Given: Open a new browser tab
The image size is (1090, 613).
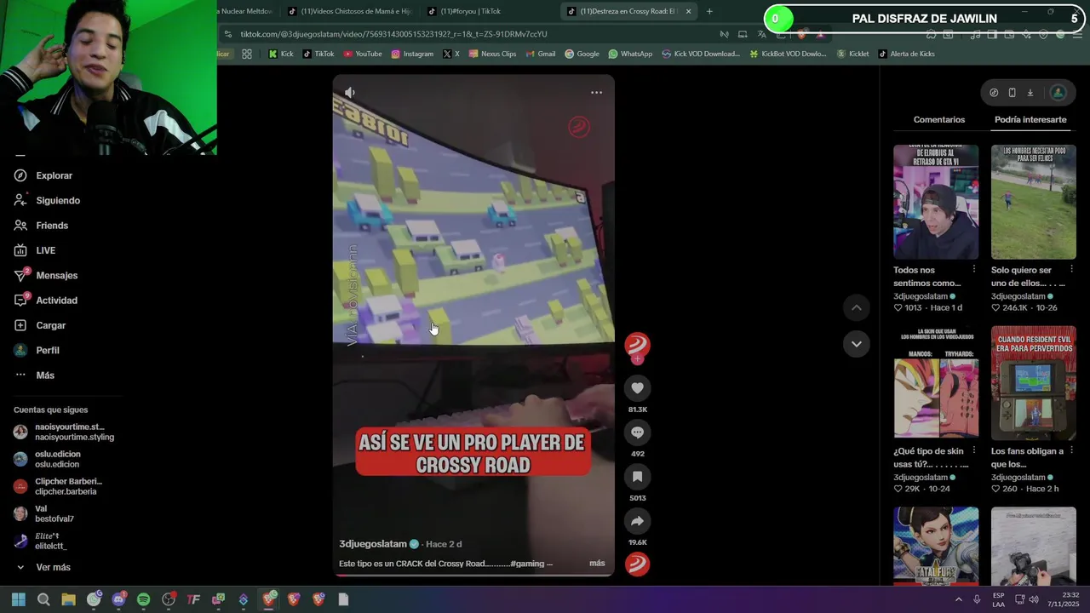Looking at the screenshot, I should (x=709, y=11).
